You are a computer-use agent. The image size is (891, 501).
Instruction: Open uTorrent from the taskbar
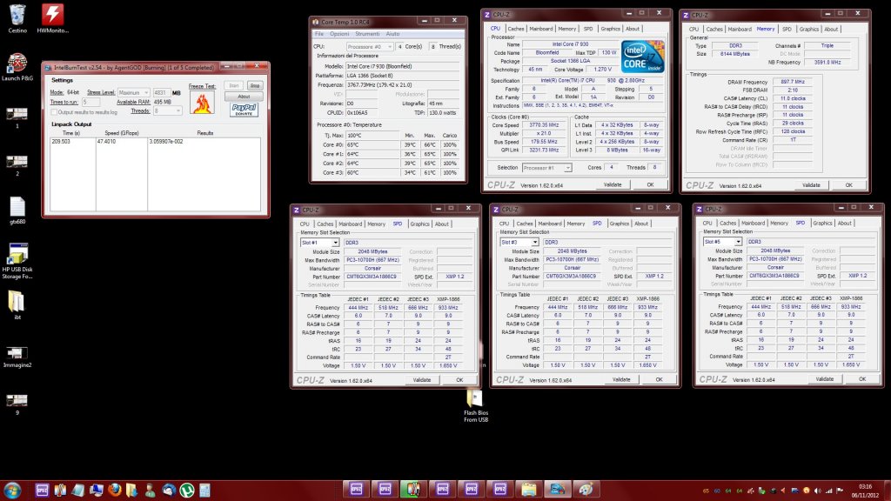click(186, 490)
